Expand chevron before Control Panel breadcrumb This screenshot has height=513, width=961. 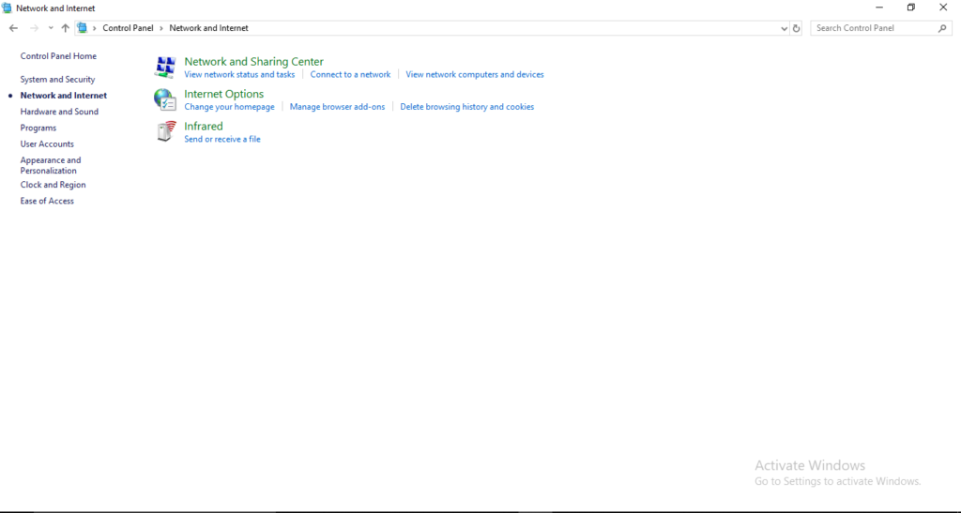coord(95,28)
